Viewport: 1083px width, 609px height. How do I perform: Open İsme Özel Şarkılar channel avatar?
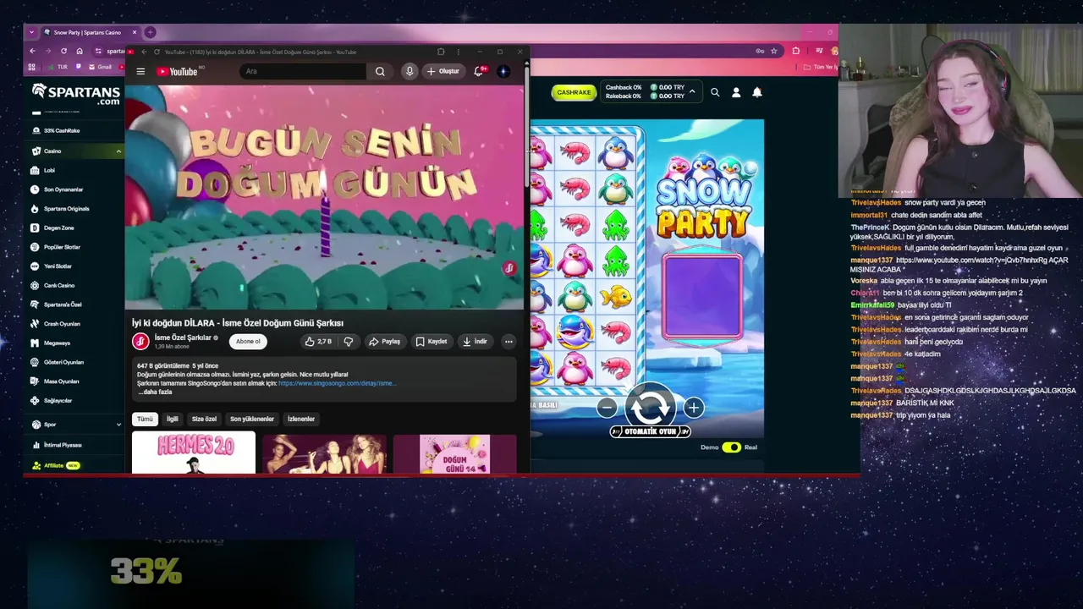coord(140,342)
